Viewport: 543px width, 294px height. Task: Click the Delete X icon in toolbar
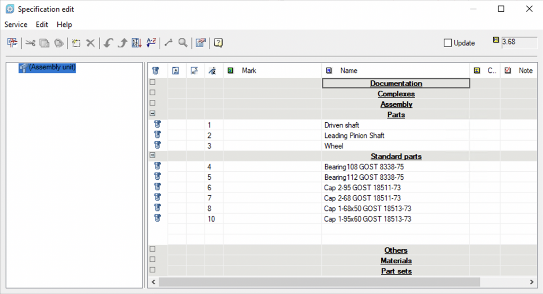click(x=91, y=43)
